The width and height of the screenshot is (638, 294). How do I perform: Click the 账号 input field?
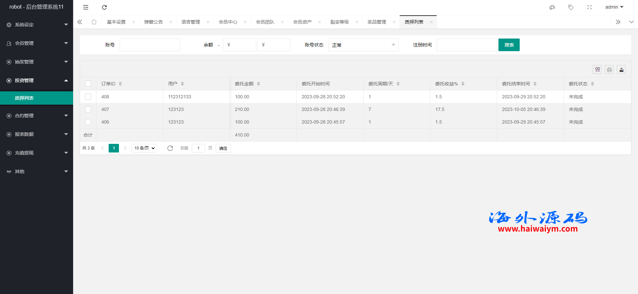(x=150, y=45)
